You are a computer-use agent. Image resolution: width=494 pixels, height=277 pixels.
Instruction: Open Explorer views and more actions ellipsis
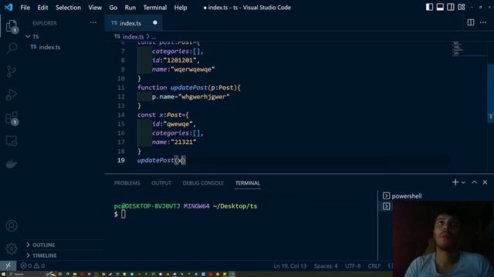(x=93, y=22)
